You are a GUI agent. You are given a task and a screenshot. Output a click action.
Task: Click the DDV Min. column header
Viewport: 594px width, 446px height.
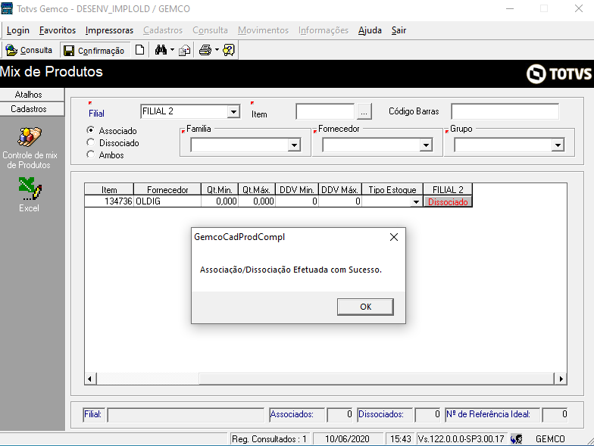(x=297, y=189)
